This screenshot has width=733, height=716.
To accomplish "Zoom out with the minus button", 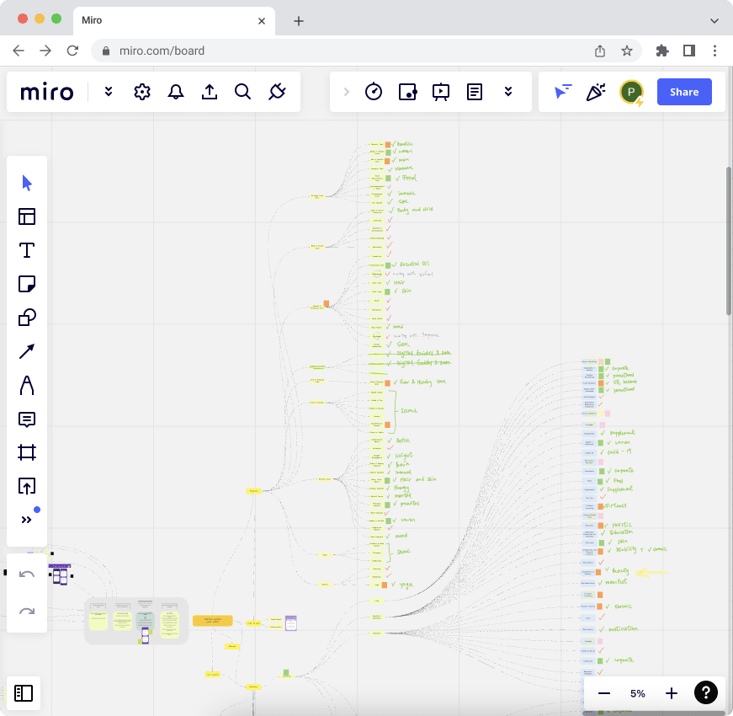I will point(604,693).
